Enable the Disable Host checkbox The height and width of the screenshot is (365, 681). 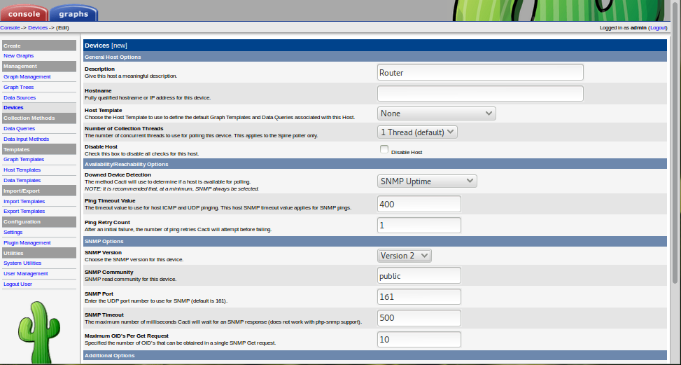point(384,149)
